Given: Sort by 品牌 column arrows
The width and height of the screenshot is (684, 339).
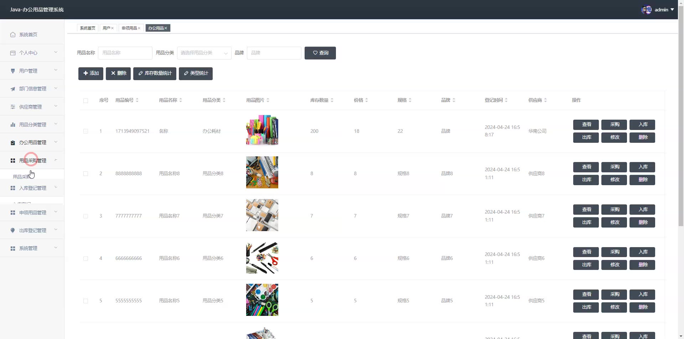Looking at the screenshot, I should point(454,100).
